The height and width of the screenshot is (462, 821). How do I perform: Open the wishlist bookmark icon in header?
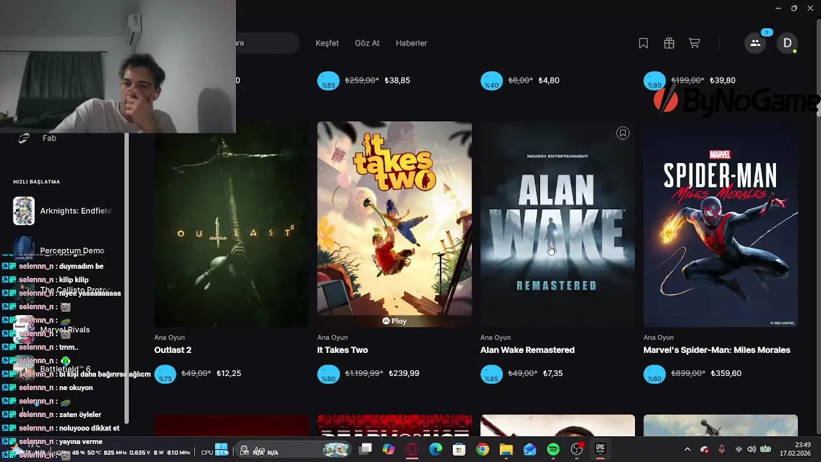[x=643, y=43]
